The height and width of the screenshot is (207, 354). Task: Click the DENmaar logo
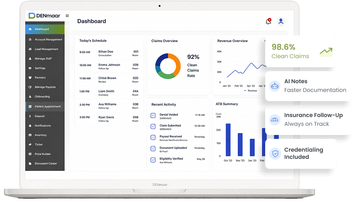coord(44,16)
